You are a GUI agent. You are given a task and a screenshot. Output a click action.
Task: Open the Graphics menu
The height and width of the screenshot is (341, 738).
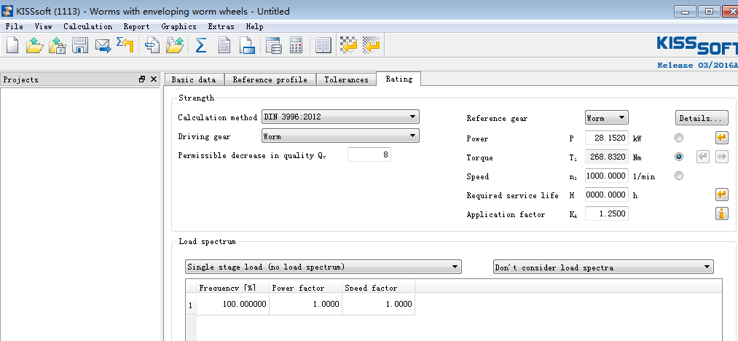[178, 26]
